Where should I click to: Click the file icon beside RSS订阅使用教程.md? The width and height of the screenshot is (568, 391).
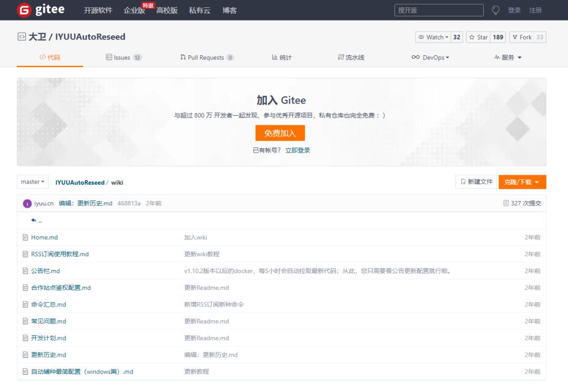click(x=25, y=254)
